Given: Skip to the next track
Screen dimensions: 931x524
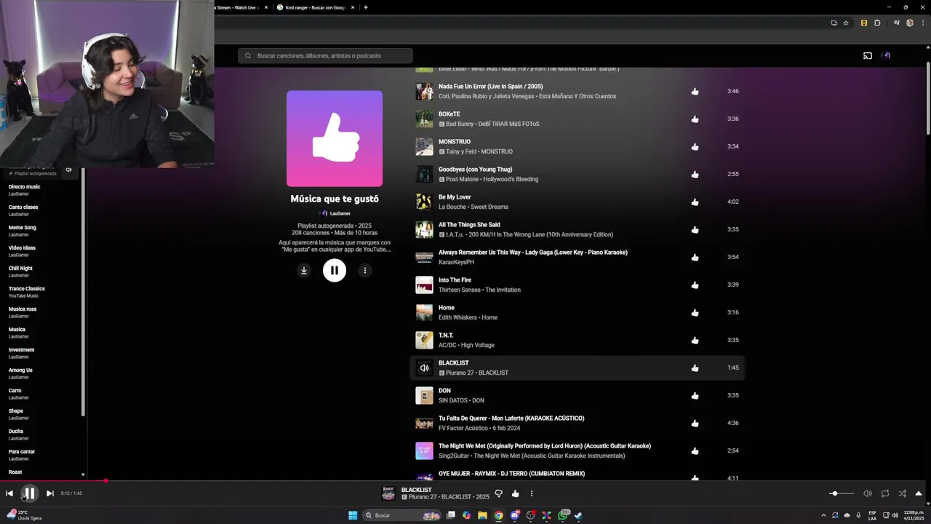Looking at the screenshot, I should click(x=49, y=493).
